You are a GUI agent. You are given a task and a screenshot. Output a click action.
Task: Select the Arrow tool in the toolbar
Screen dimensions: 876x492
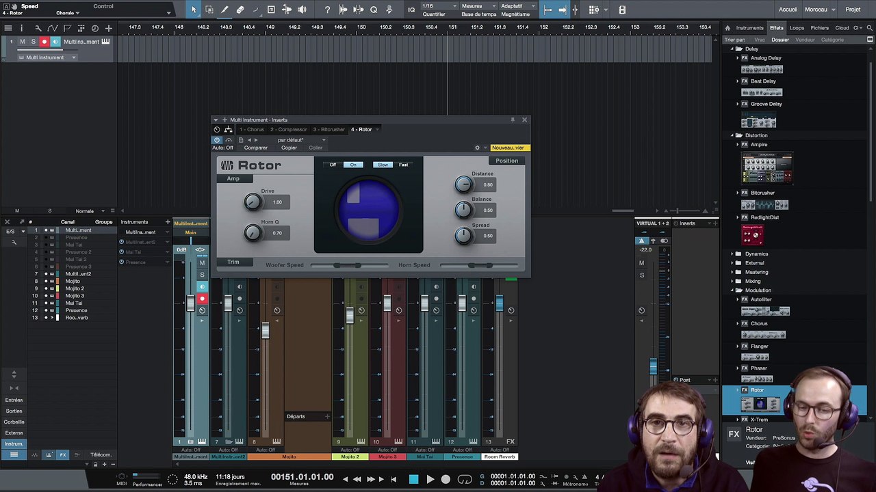tap(194, 10)
